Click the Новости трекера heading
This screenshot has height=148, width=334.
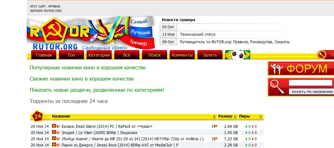178,20
